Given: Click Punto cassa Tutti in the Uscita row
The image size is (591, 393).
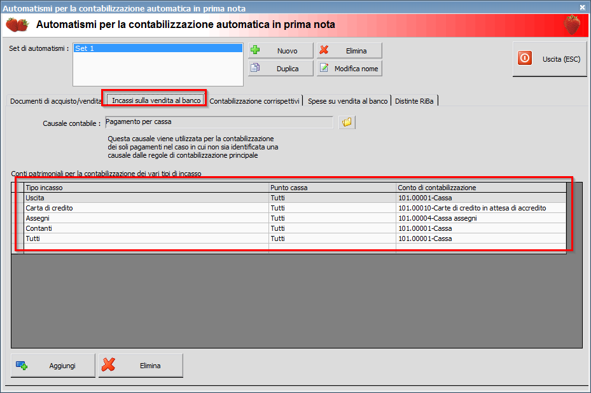Looking at the screenshot, I should point(333,198).
